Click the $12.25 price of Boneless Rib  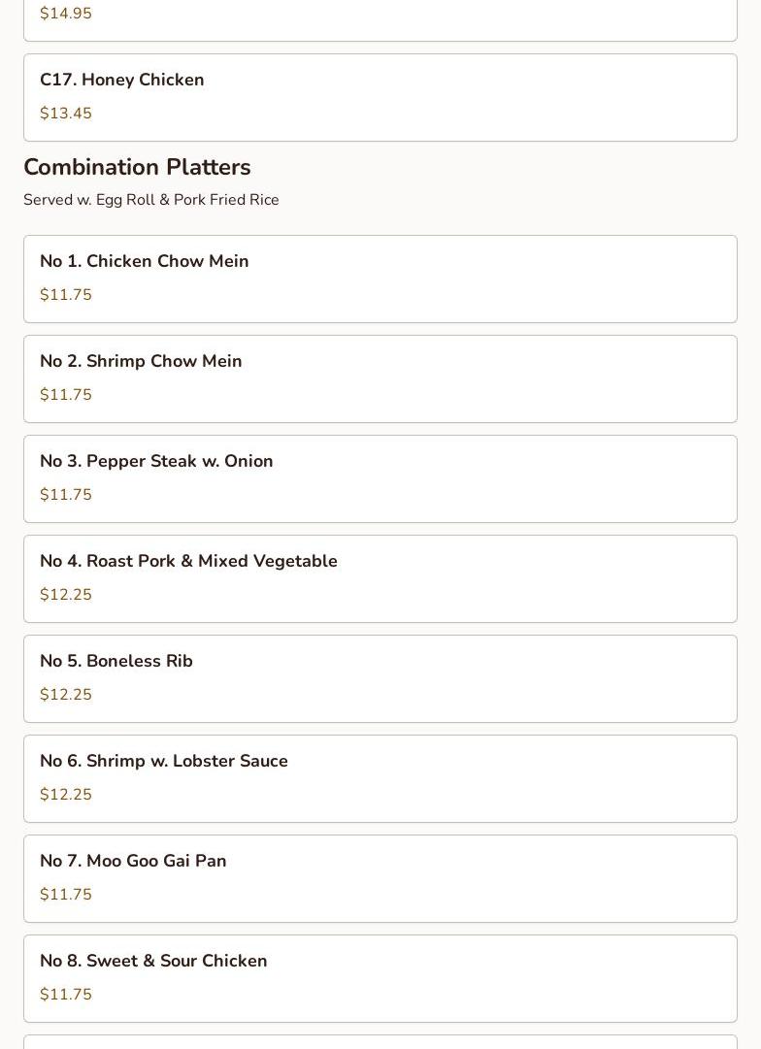pos(66,695)
